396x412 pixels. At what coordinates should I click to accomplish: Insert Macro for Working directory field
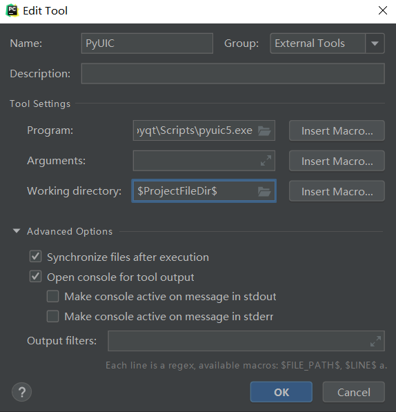coord(337,191)
